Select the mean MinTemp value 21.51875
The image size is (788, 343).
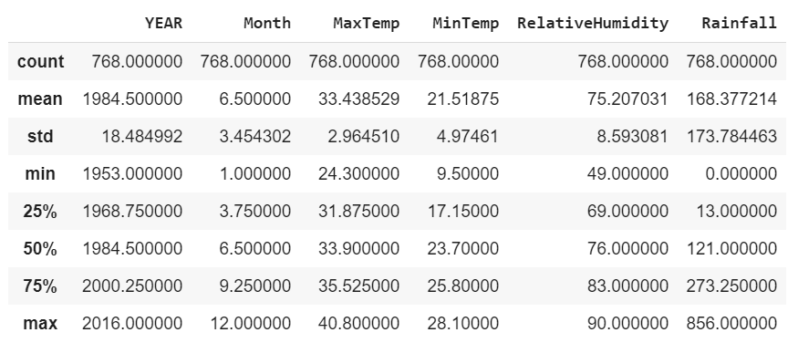coord(462,99)
